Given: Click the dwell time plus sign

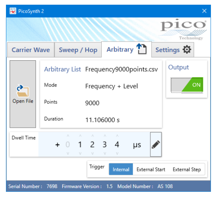Looking at the screenshot, I should 58,145.
